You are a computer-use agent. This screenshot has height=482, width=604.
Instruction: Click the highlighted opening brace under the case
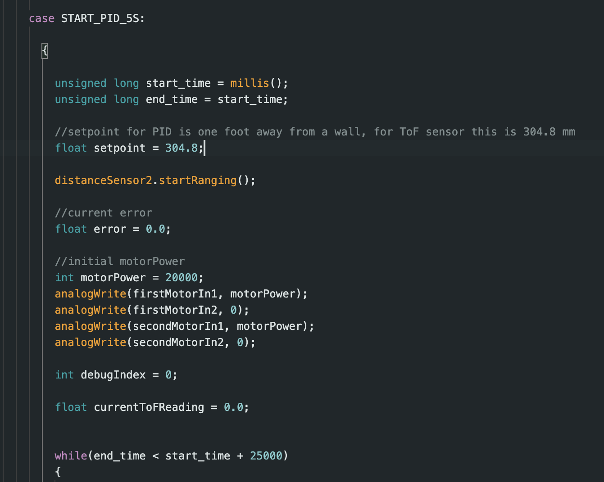pyautogui.click(x=45, y=50)
